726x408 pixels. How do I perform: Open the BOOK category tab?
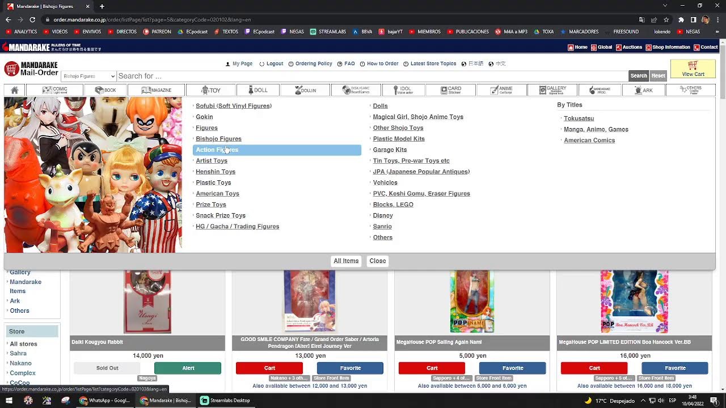click(x=105, y=90)
